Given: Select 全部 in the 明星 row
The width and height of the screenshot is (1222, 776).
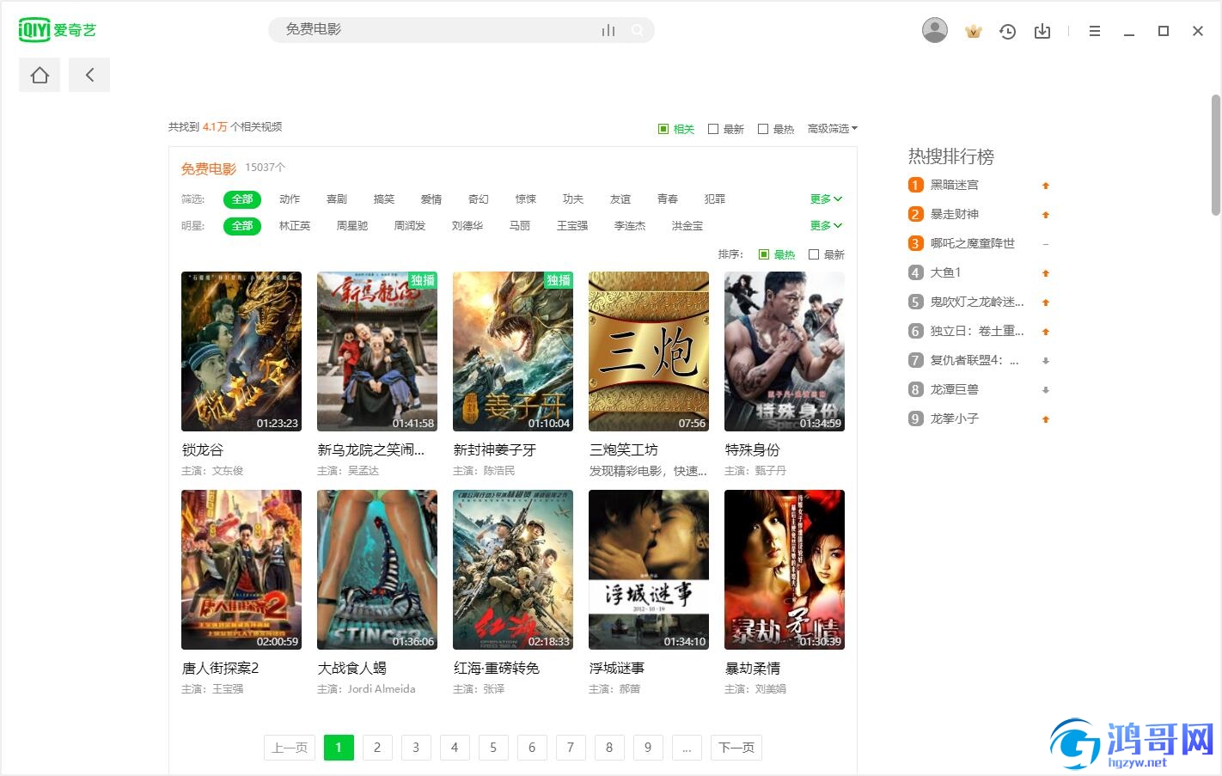Looking at the screenshot, I should pyautogui.click(x=242, y=226).
